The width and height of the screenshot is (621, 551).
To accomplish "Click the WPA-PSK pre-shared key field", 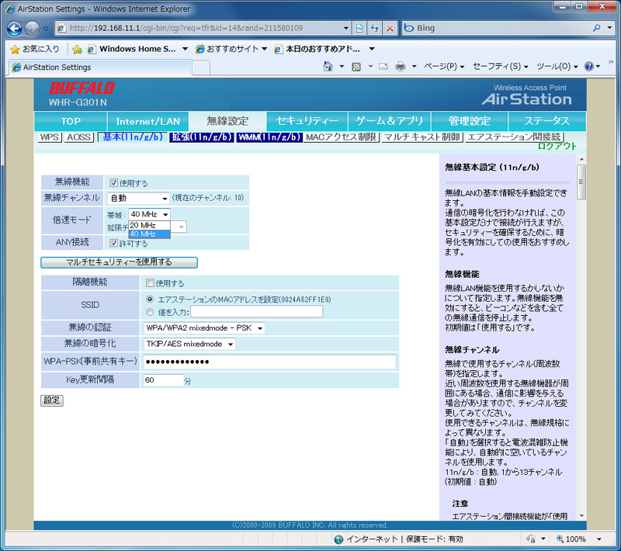I will click(x=269, y=362).
